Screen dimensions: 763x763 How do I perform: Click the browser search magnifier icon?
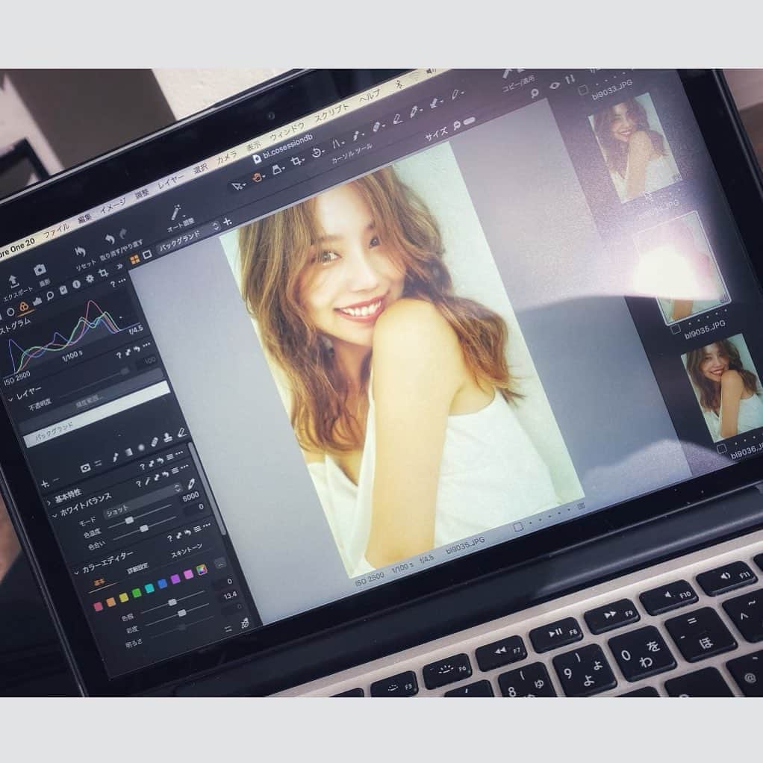(535, 93)
